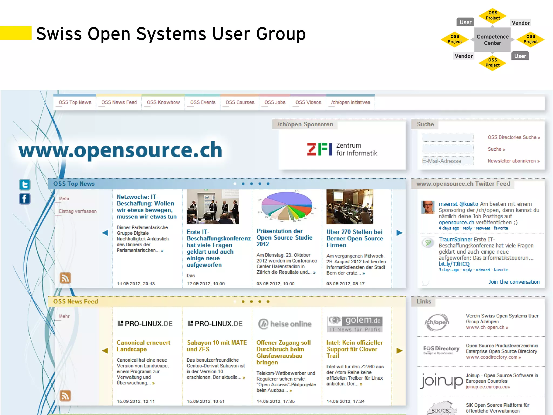Click the Suche » link
Viewport: 553px width, 415px height.
(496, 149)
